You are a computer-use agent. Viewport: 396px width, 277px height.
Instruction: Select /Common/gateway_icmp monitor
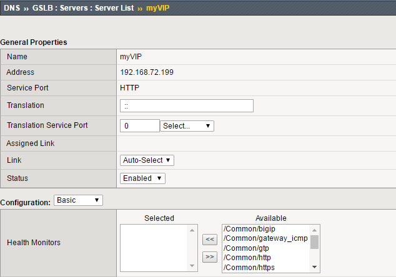click(265, 239)
